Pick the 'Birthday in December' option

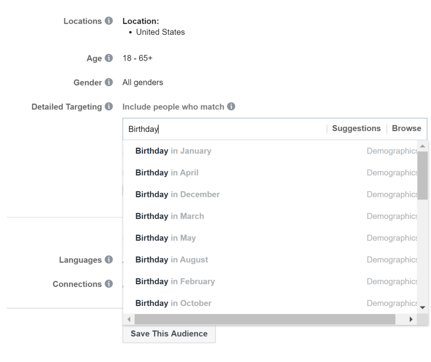(x=177, y=194)
